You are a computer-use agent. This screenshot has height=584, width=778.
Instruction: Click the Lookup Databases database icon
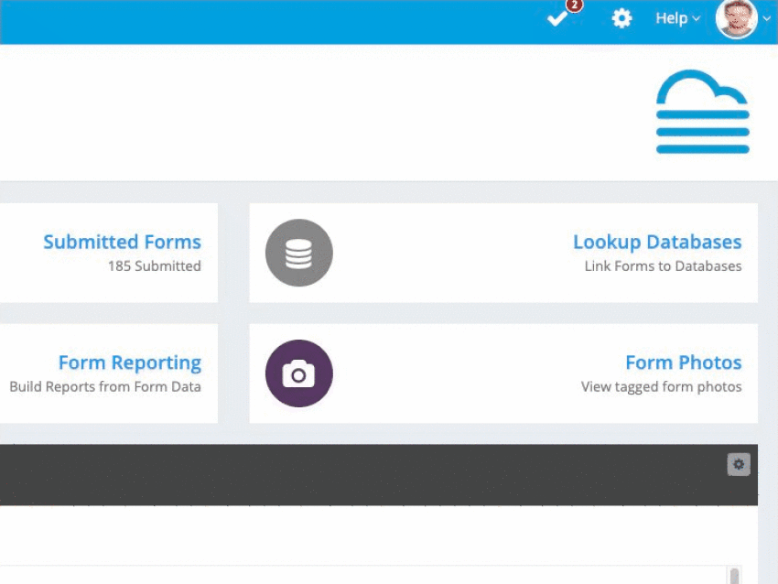click(298, 253)
